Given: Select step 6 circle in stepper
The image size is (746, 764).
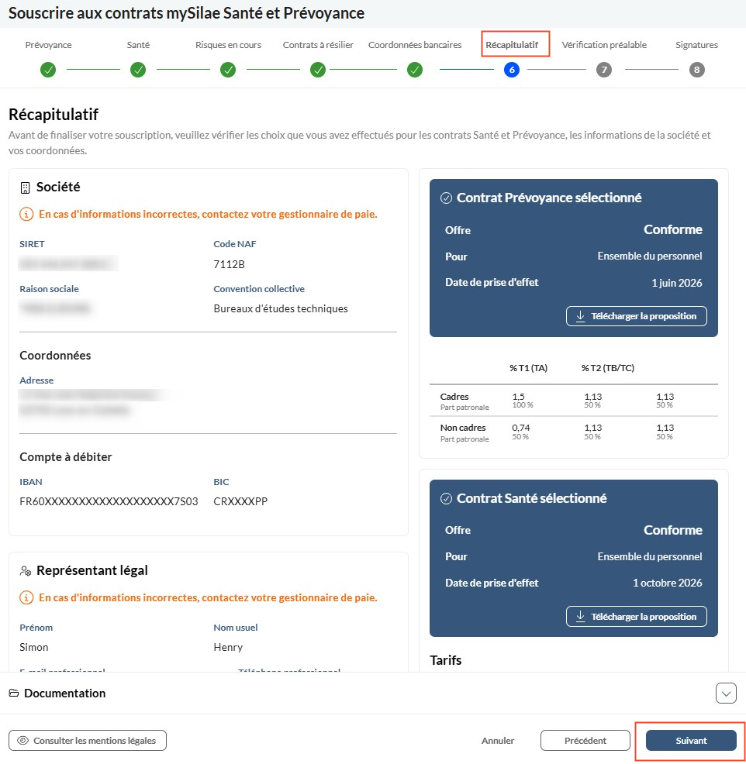Looking at the screenshot, I should point(512,70).
